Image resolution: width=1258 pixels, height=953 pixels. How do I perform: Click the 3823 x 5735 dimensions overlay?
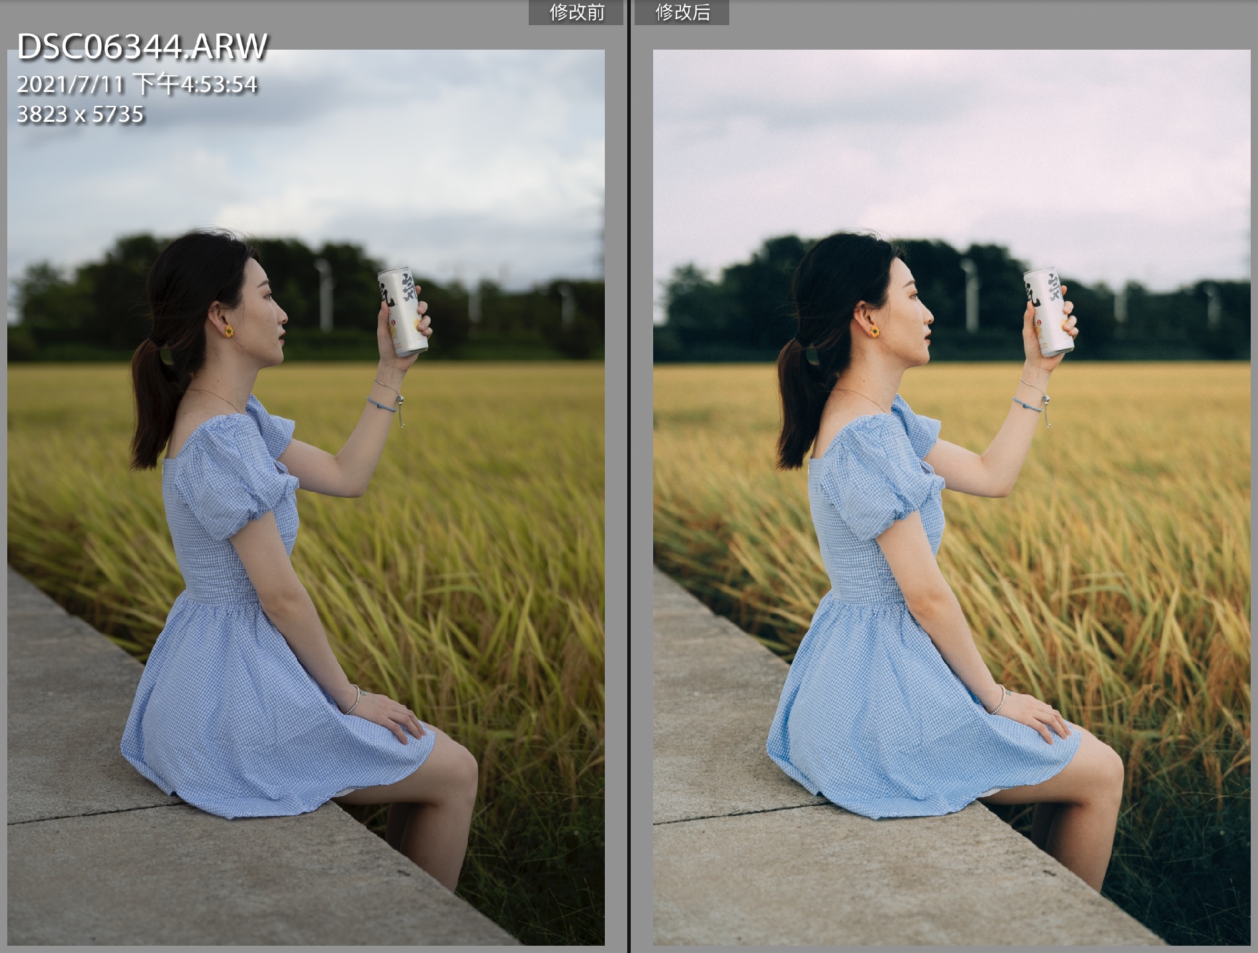[80, 114]
